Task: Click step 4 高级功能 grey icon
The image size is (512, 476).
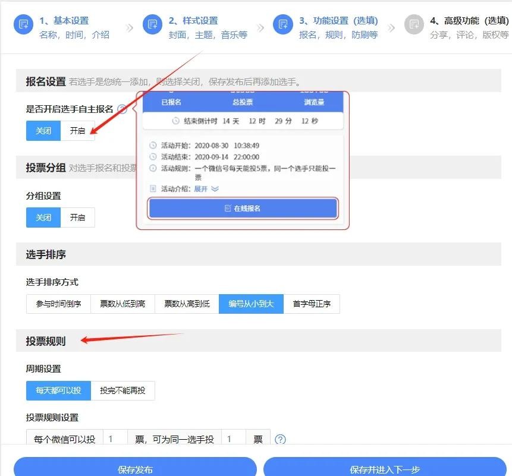Action: tap(414, 25)
